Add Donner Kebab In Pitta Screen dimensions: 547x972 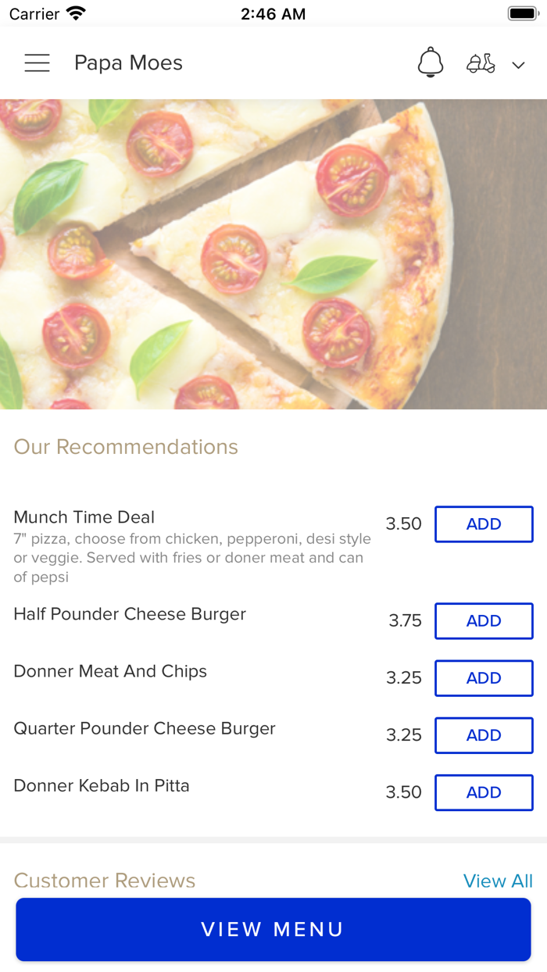pyautogui.click(x=484, y=792)
